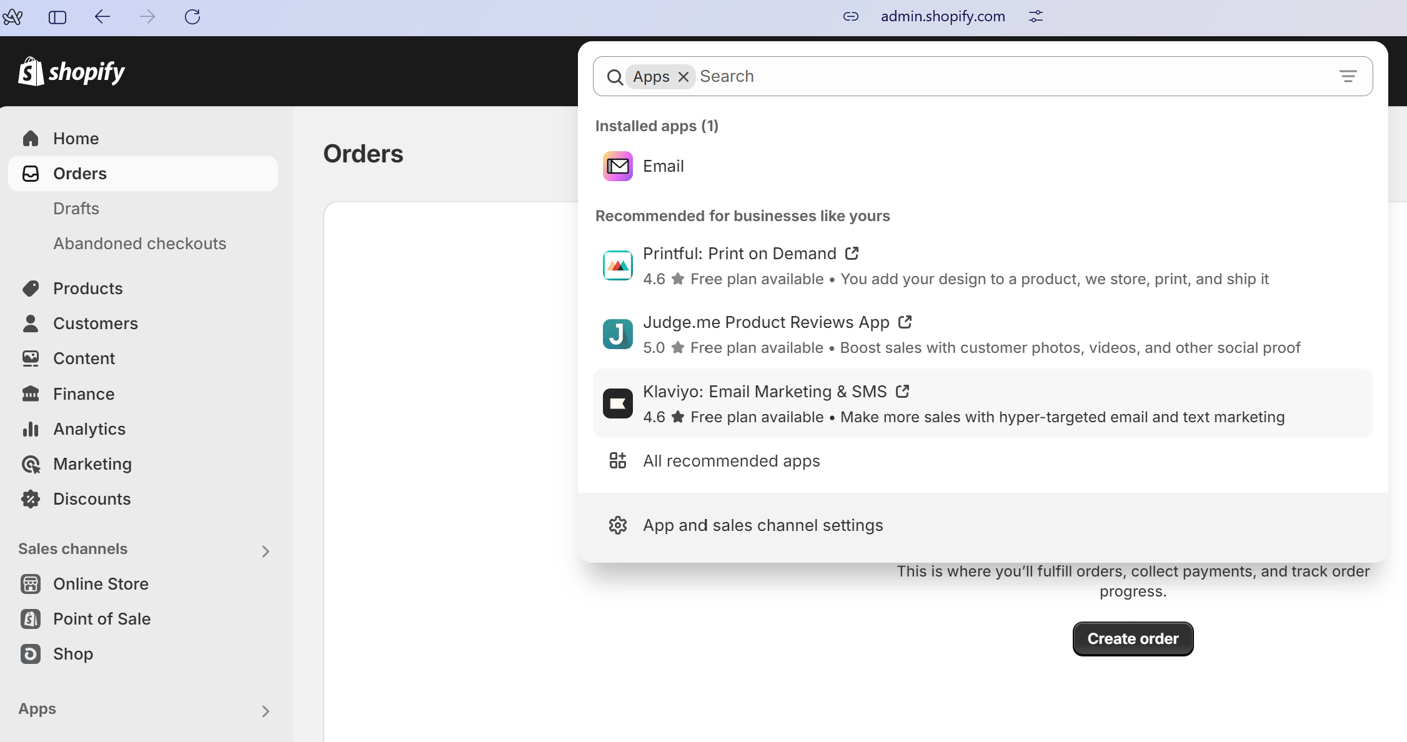This screenshot has height=742, width=1407.
Task: Click the Email app icon
Action: click(x=618, y=166)
